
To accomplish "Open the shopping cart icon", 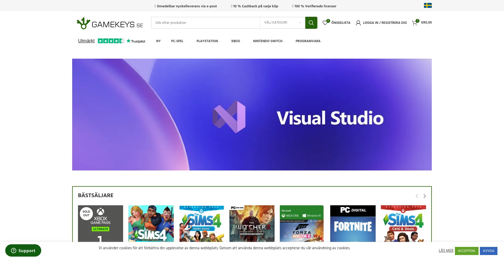I will pos(414,23).
